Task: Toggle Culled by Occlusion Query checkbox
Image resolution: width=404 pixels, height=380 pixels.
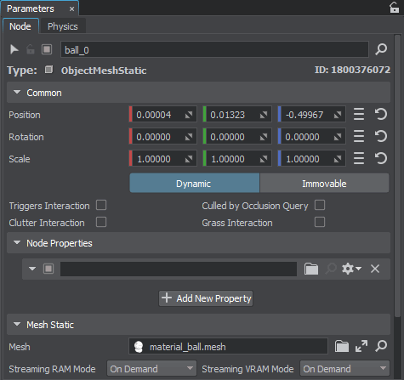Action: (x=320, y=205)
